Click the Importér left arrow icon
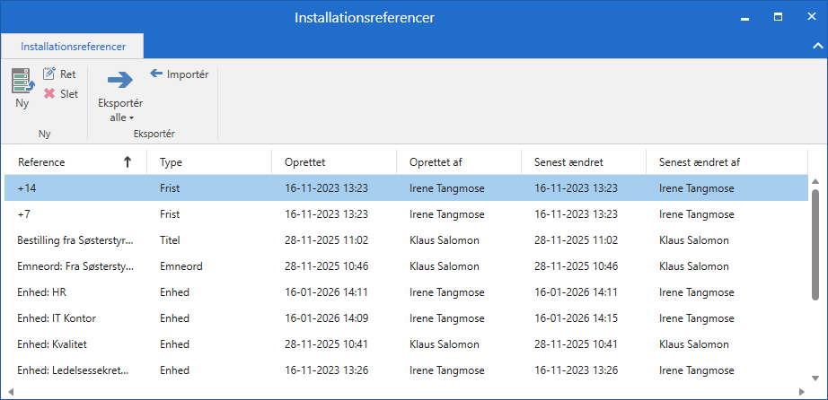 click(x=156, y=74)
